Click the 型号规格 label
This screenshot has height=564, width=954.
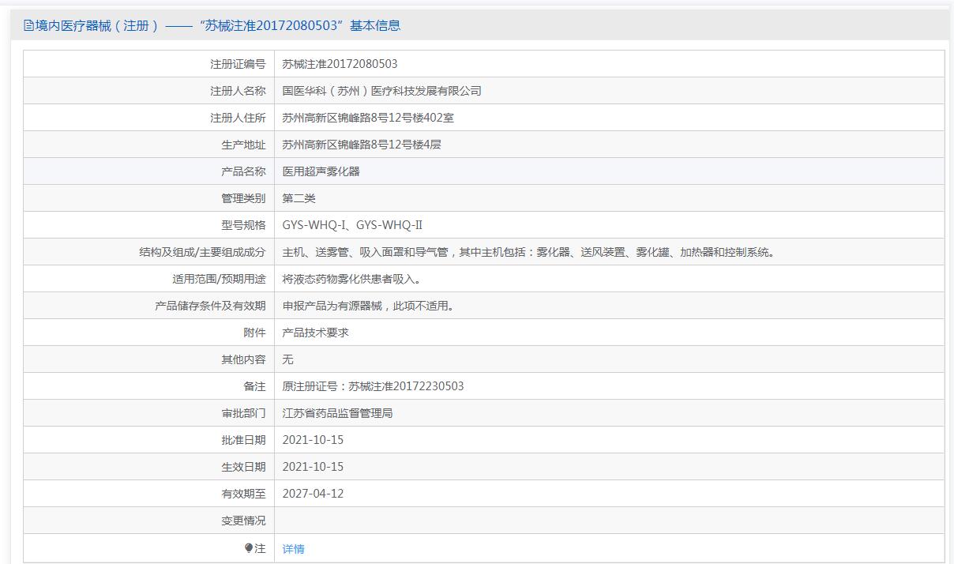click(x=243, y=225)
